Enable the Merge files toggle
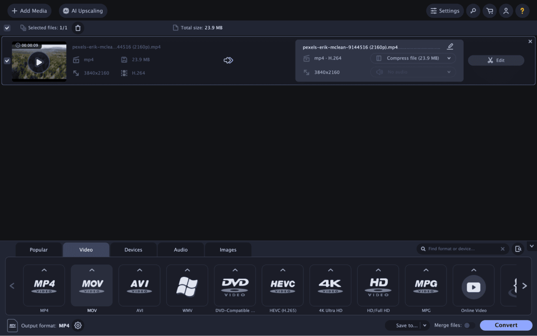This screenshot has width=537, height=336. [469, 325]
